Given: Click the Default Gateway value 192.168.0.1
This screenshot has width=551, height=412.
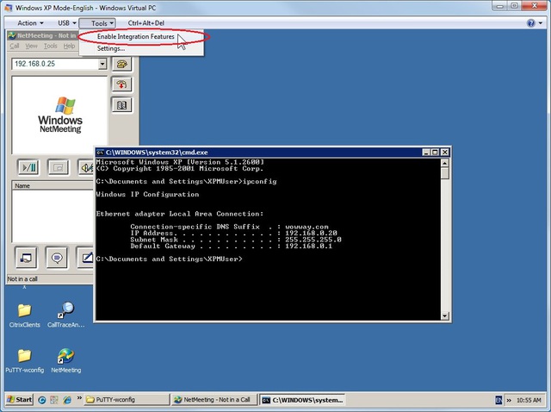Looking at the screenshot, I should point(308,246).
